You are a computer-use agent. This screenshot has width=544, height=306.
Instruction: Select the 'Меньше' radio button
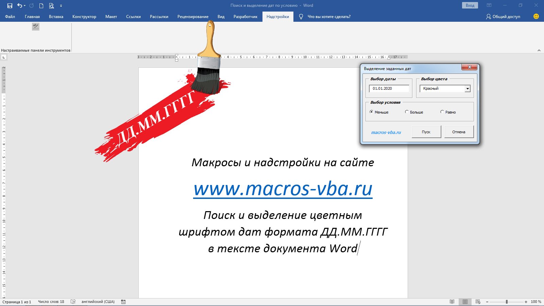(371, 112)
